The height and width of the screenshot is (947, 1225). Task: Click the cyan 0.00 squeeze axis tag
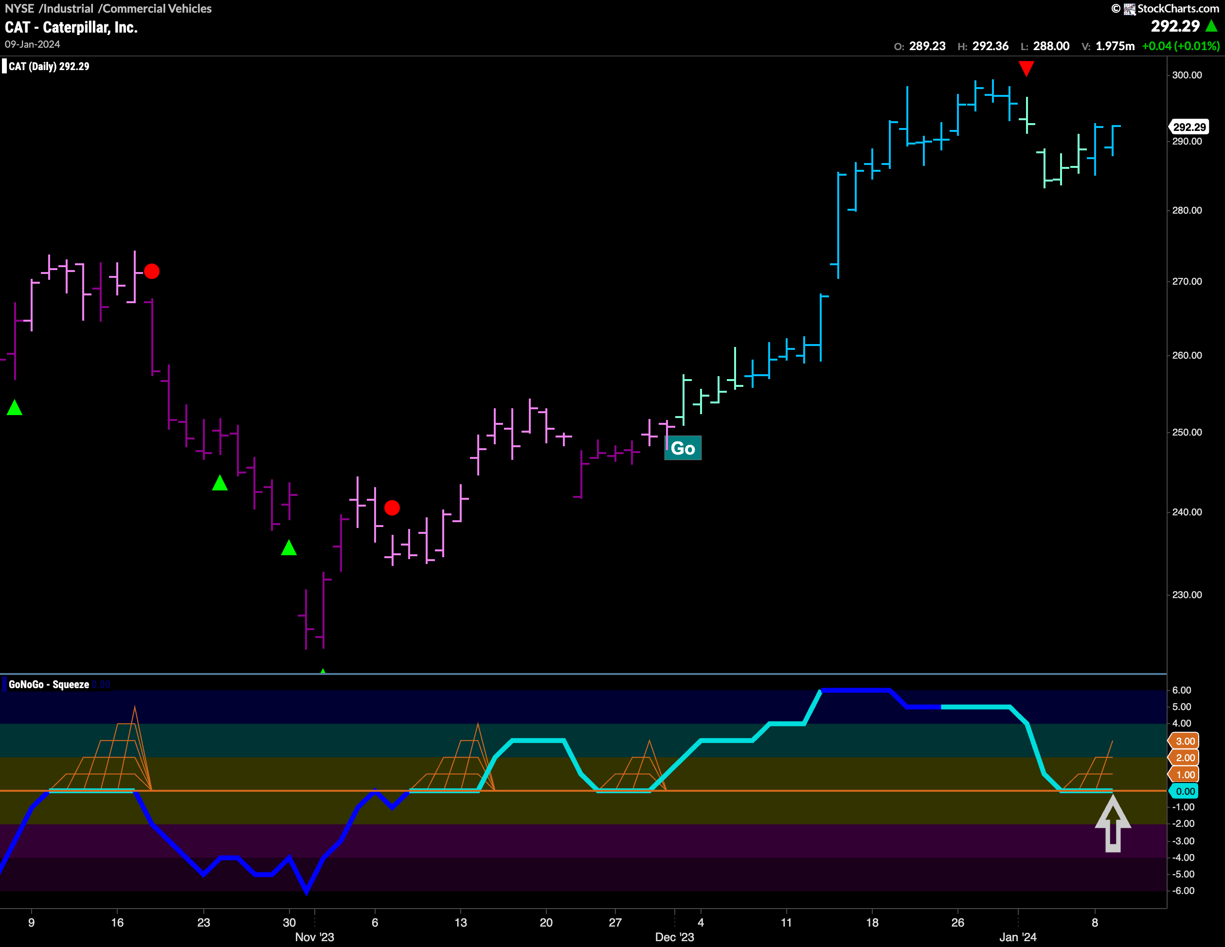1184,792
